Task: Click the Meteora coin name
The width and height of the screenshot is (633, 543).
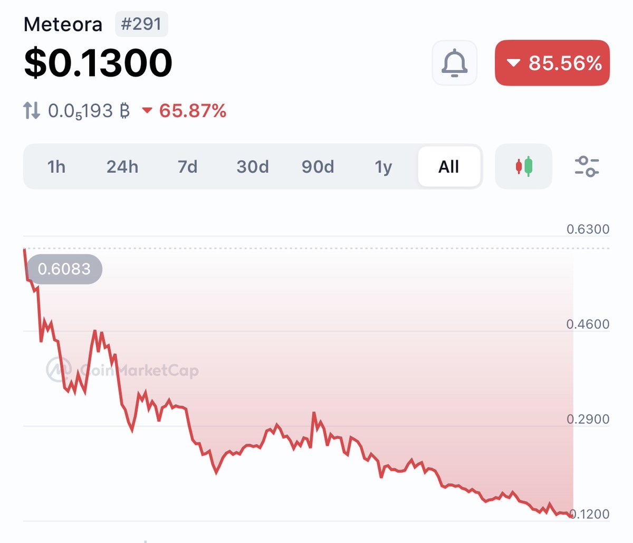Action: click(x=63, y=24)
